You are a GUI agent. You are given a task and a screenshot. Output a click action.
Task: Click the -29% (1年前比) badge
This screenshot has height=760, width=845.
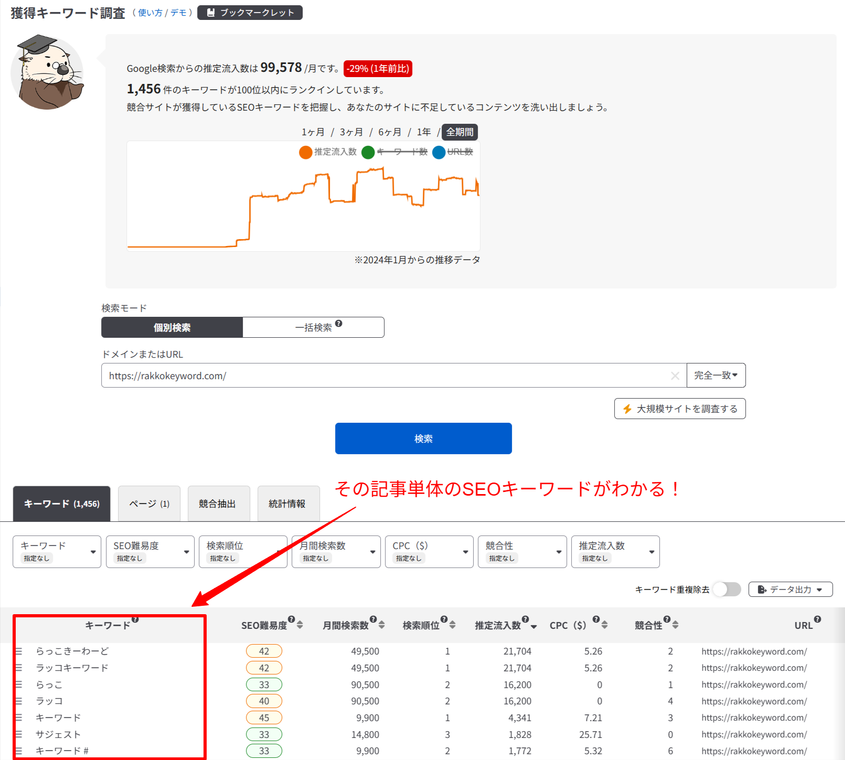click(378, 69)
